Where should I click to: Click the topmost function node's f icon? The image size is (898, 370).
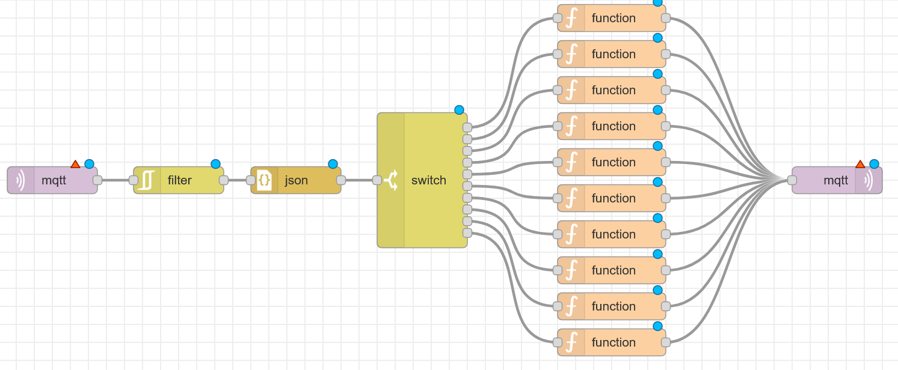point(571,18)
